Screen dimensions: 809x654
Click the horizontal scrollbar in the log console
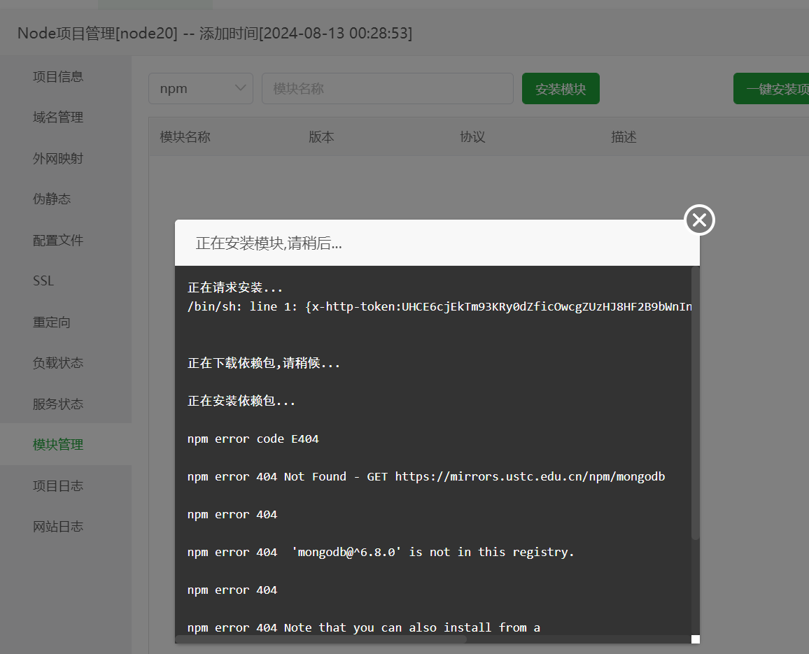click(321, 639)
